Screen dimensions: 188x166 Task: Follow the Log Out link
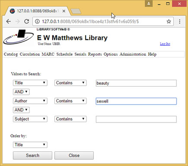(165, 44)
